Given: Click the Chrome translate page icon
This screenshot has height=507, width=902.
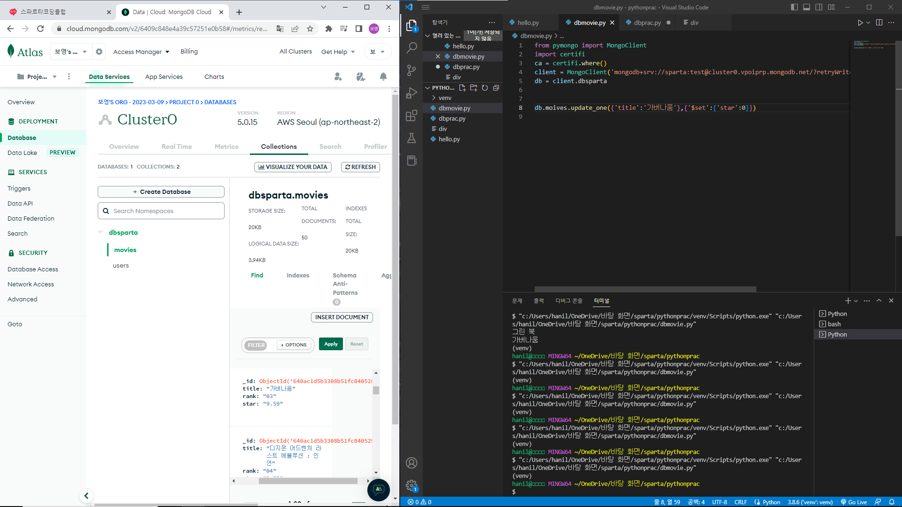Looking at the screenshot, I should [x=280, y=29].
